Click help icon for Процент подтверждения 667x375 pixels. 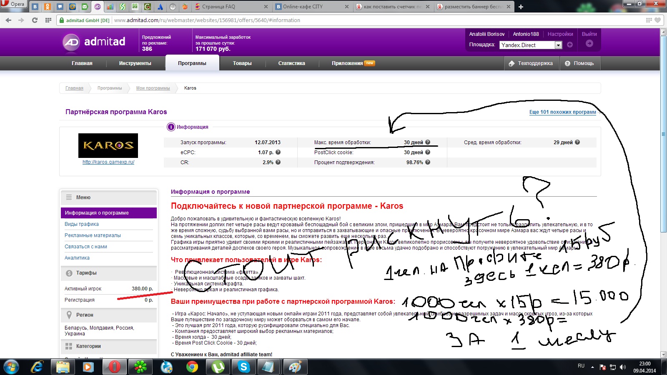[x=428, y=162]
